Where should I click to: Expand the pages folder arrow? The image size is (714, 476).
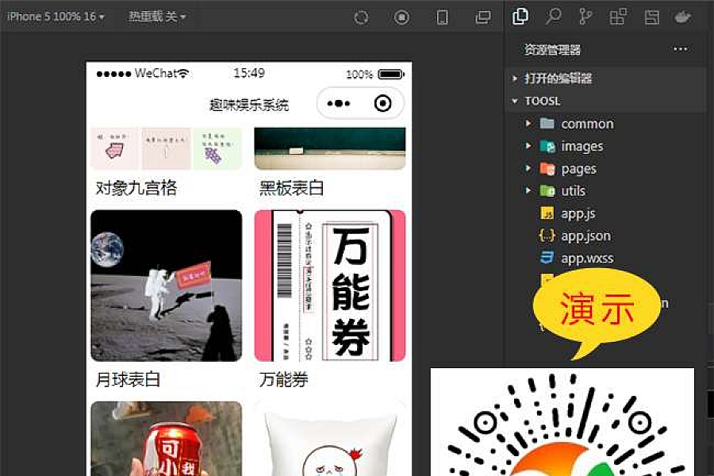528,168
